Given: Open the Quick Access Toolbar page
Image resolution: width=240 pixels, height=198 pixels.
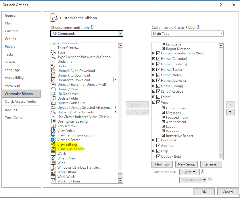Looking at the screenshot, I should (21, 101).
